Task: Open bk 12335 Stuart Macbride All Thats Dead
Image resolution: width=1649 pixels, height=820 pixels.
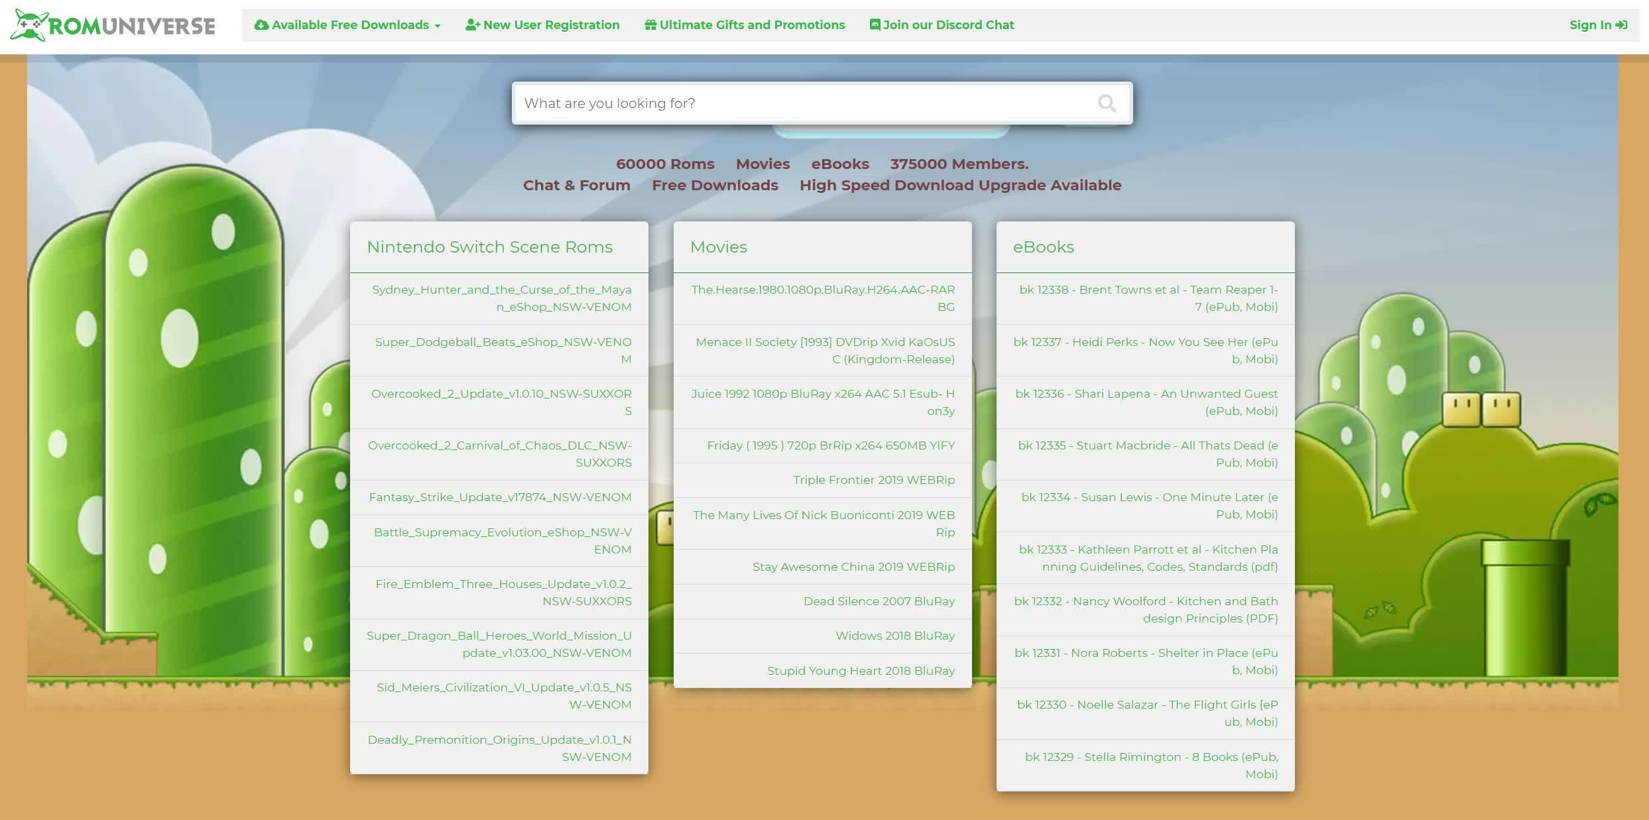Action: (1146, 454)
